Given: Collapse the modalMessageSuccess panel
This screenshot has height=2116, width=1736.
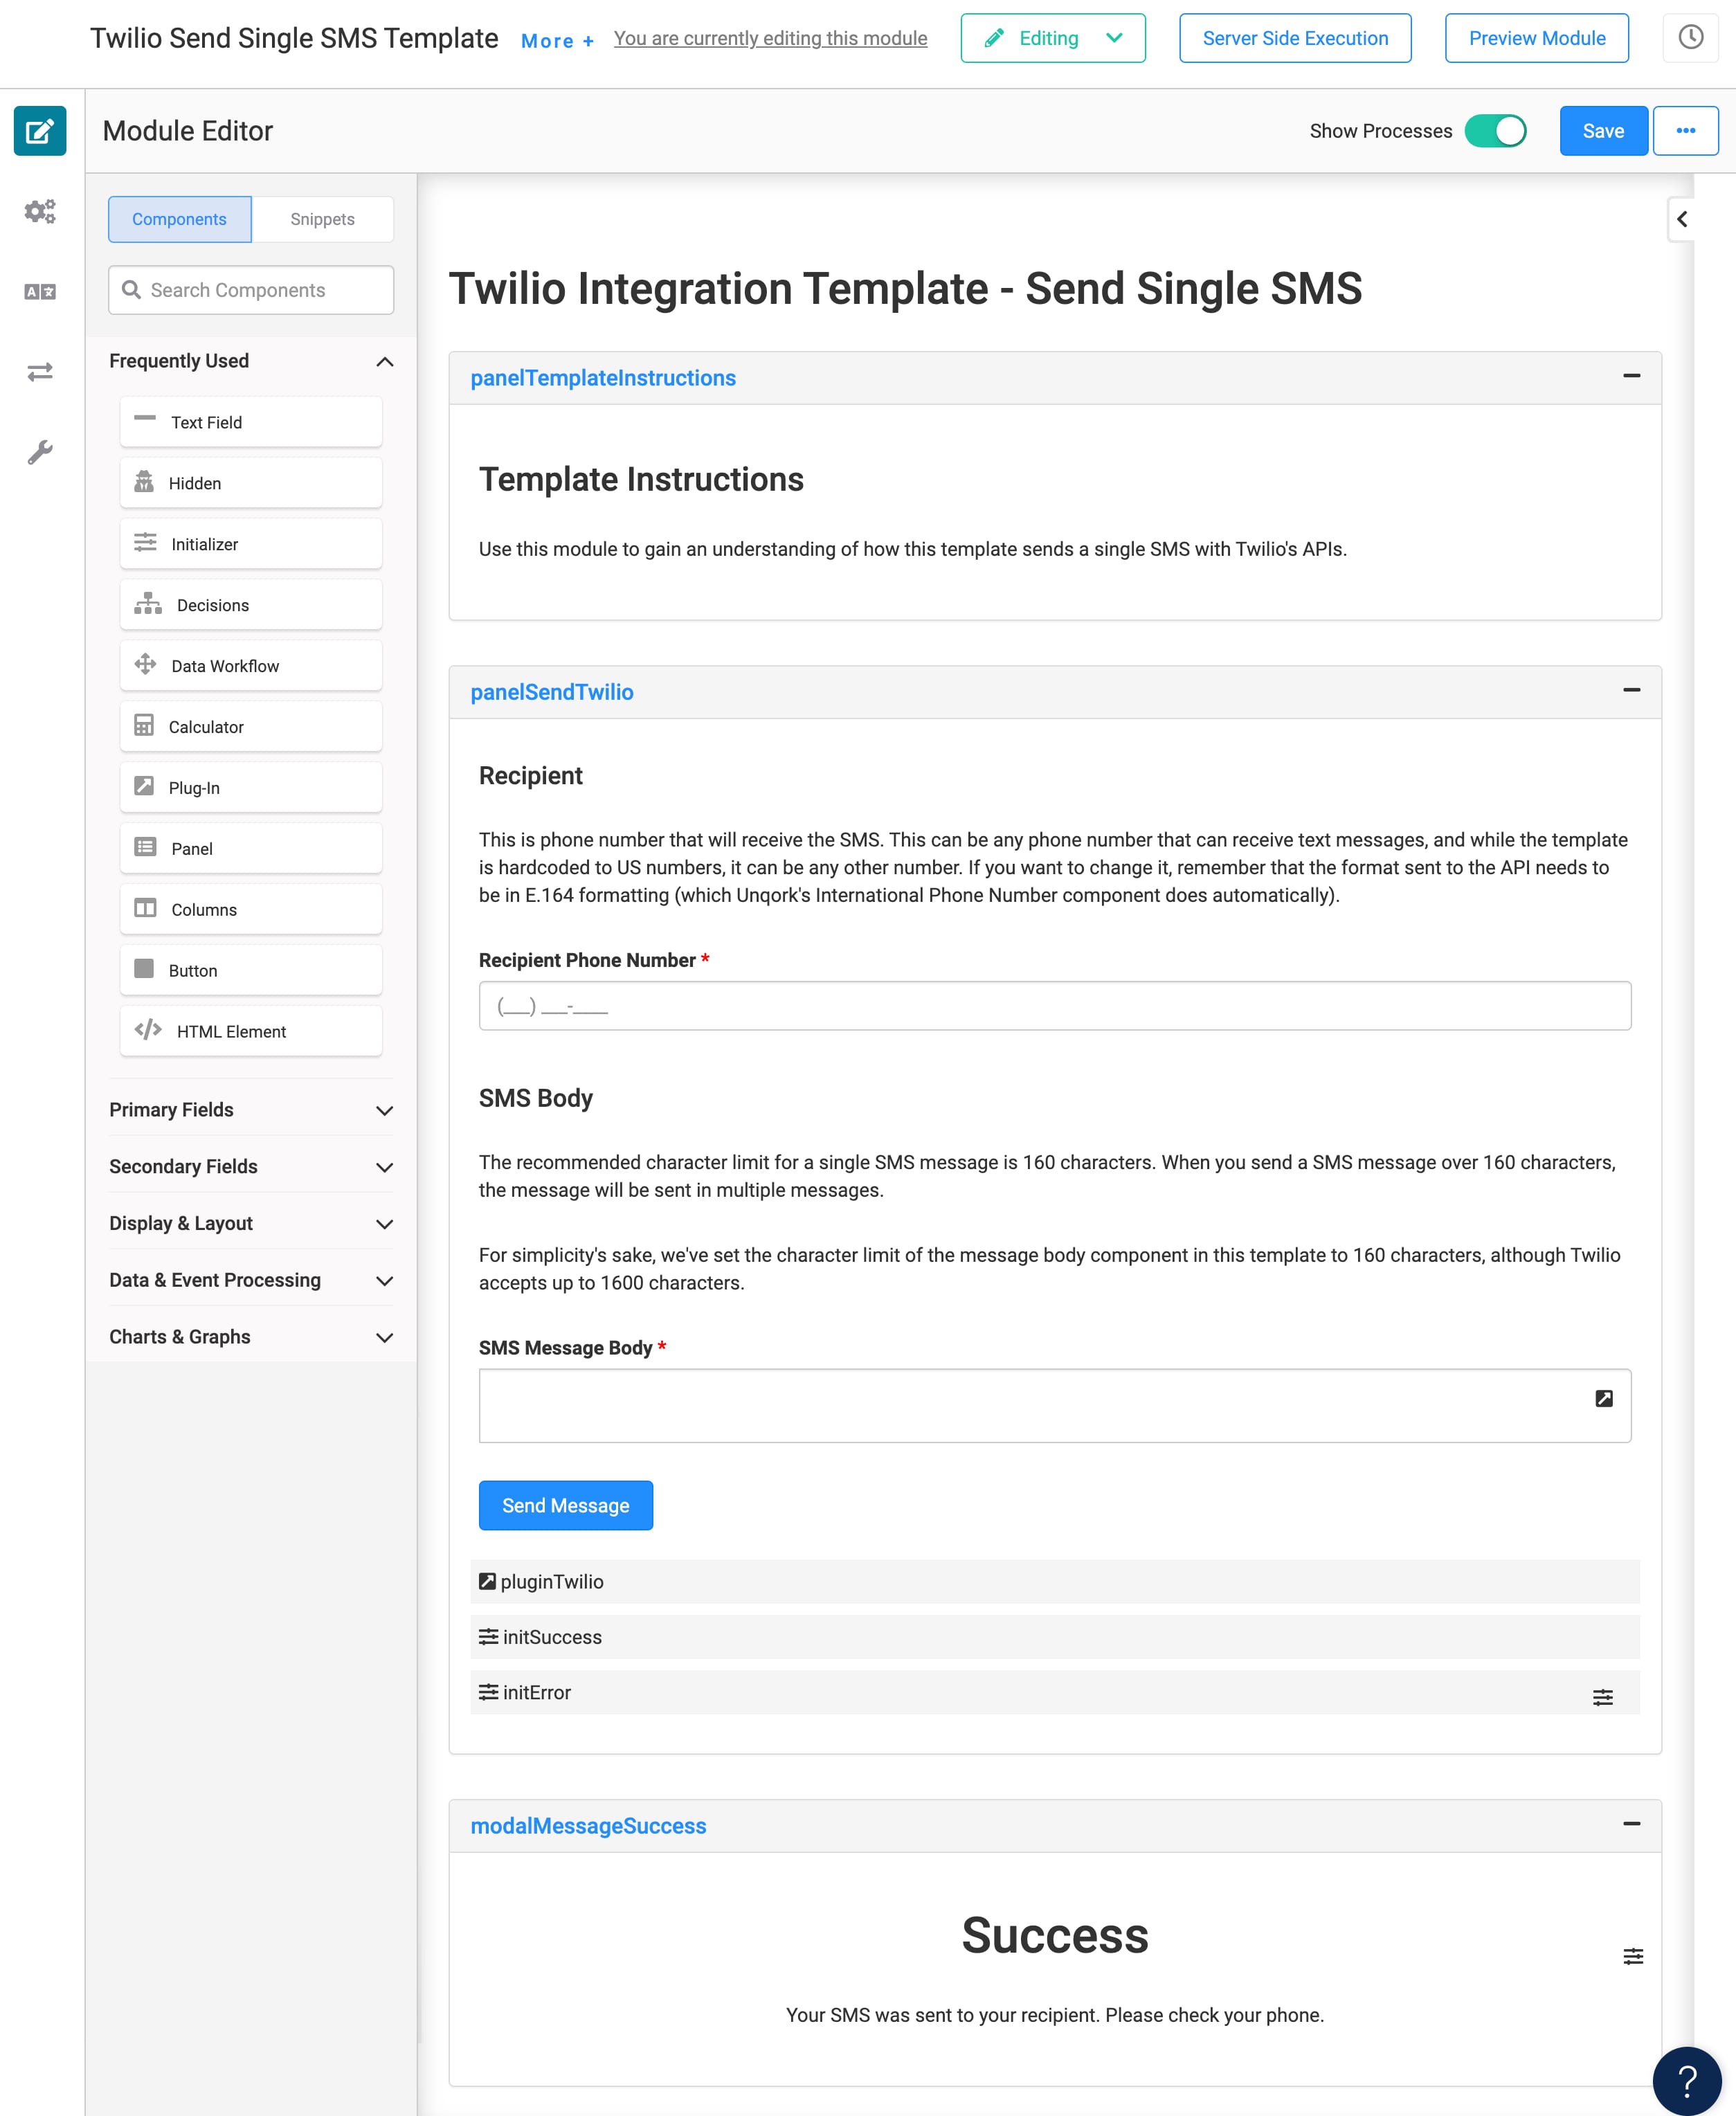Looking at the screenshot, I should 1632,1824.
